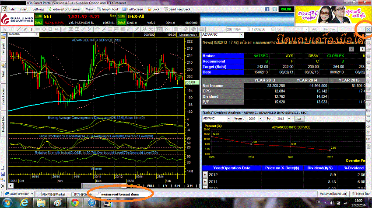Click the home icon in the menu bar
This screenshot has height=208, width=372.
tap(4, 9)
